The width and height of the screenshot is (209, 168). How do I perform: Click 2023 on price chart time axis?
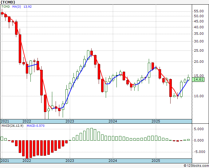(x=70, y=121)
